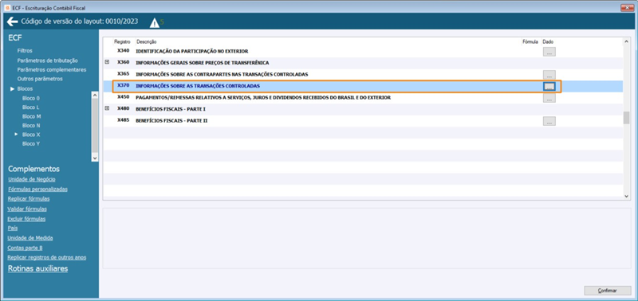Viewport: 638px width, 301px height.
Task: Click sidebar block list scroll-up arrow
Action: 95,95
